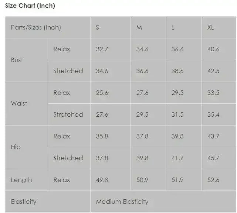Click Waist relaxed value 25.6 for S
The height and width of the screenshot is (213, 237).
coord(102,93)
